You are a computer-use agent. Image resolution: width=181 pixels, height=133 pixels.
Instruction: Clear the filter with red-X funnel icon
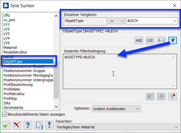tap(173, 97)
